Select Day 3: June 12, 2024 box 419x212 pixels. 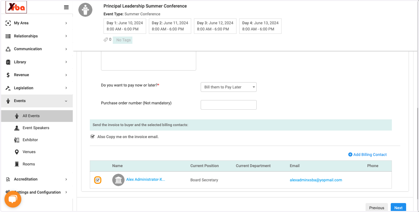[215, 26]
